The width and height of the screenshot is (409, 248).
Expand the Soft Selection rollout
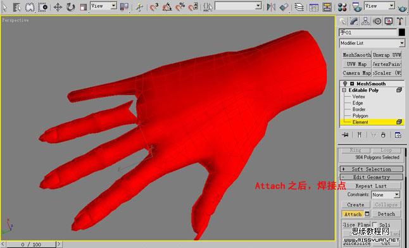371,169
